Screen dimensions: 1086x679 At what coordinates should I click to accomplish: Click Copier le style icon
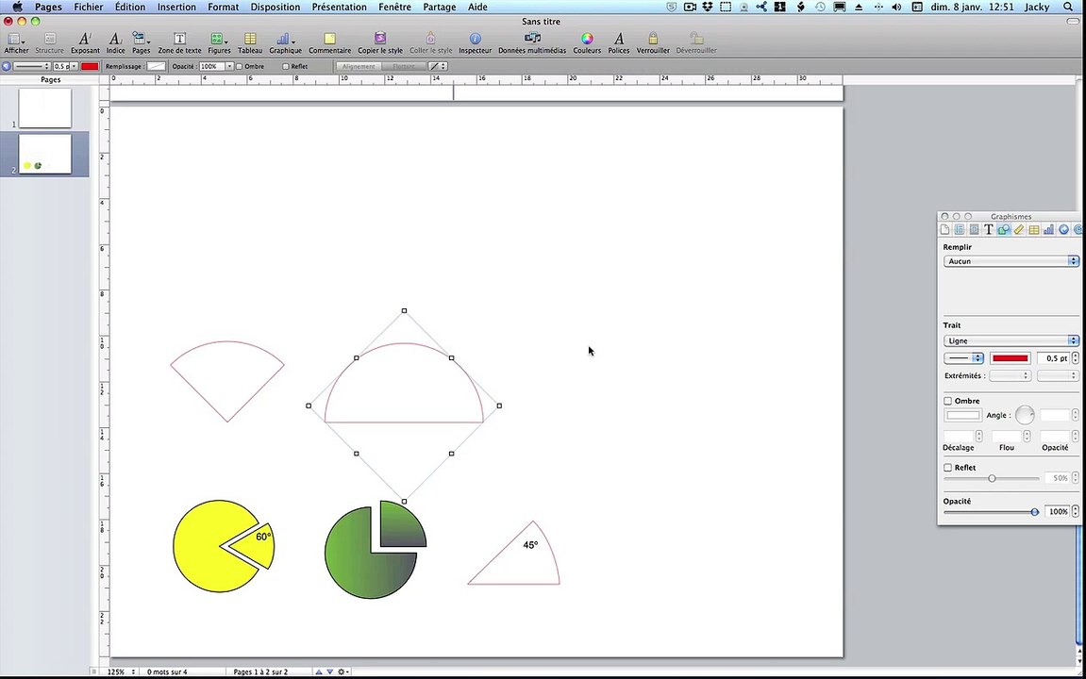click(x=380, y=38)
